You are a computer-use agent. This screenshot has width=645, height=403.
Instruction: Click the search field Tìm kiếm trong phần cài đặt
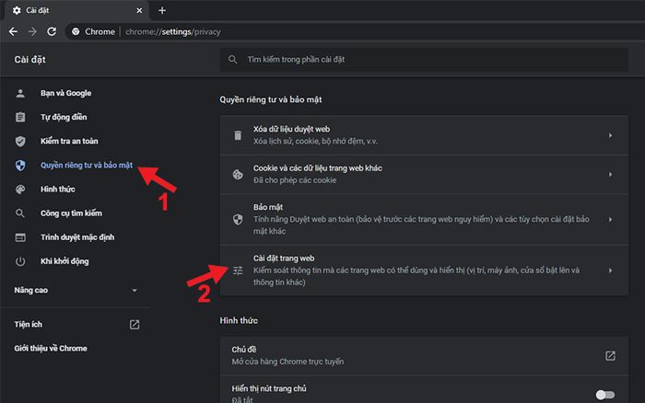click(424, 60)
